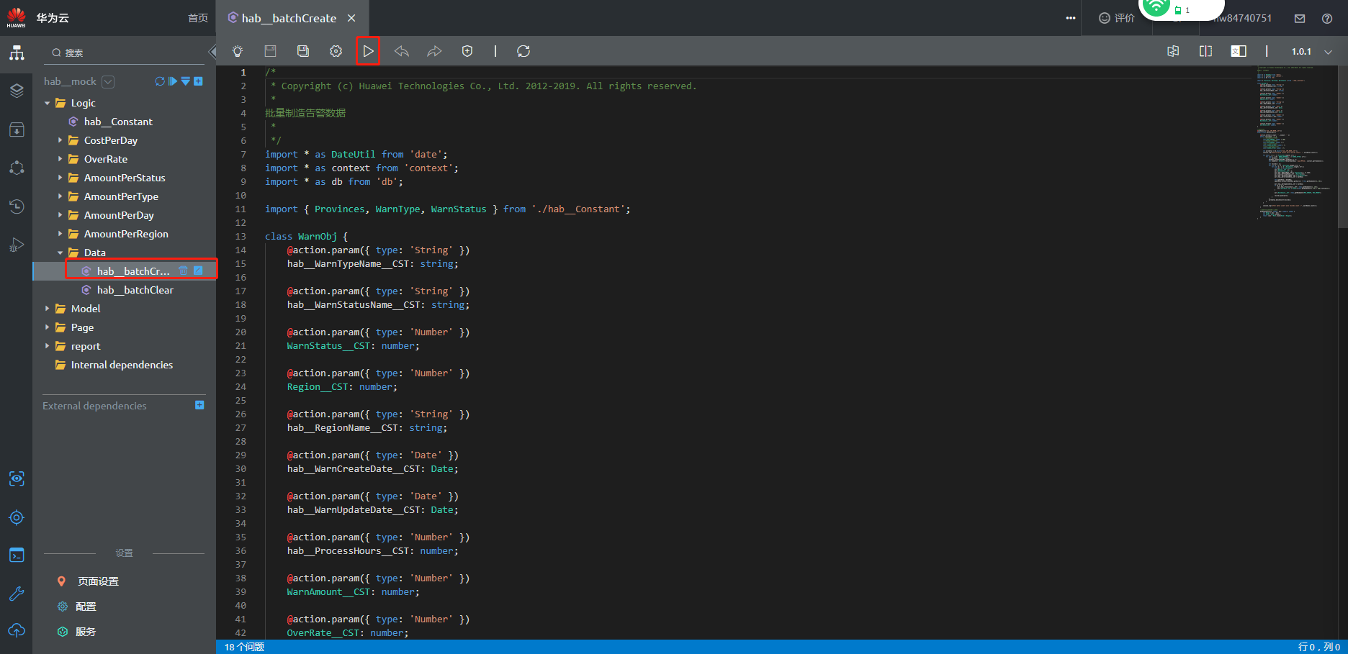Open the mail messages icon
The image size is (1348, 654).
click(1300, 19)
